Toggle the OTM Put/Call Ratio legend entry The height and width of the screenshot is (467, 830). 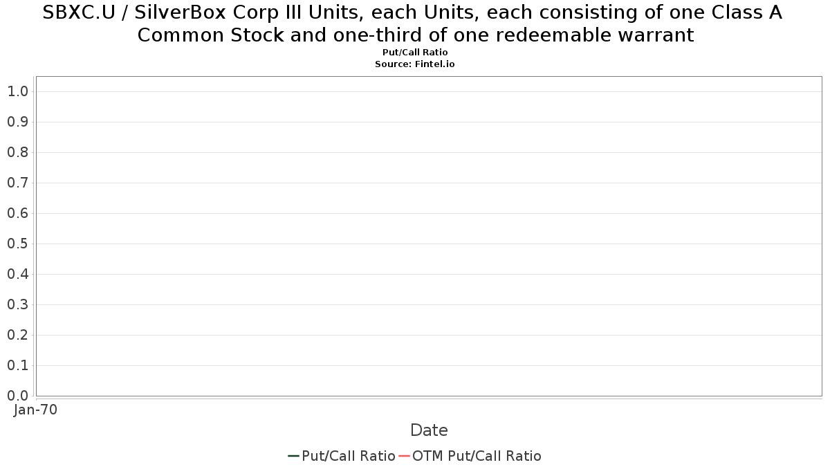tap(470, 456)
